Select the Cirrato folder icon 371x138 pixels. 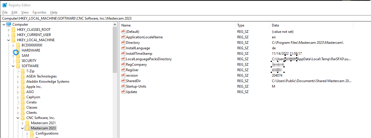coord(23,102)
